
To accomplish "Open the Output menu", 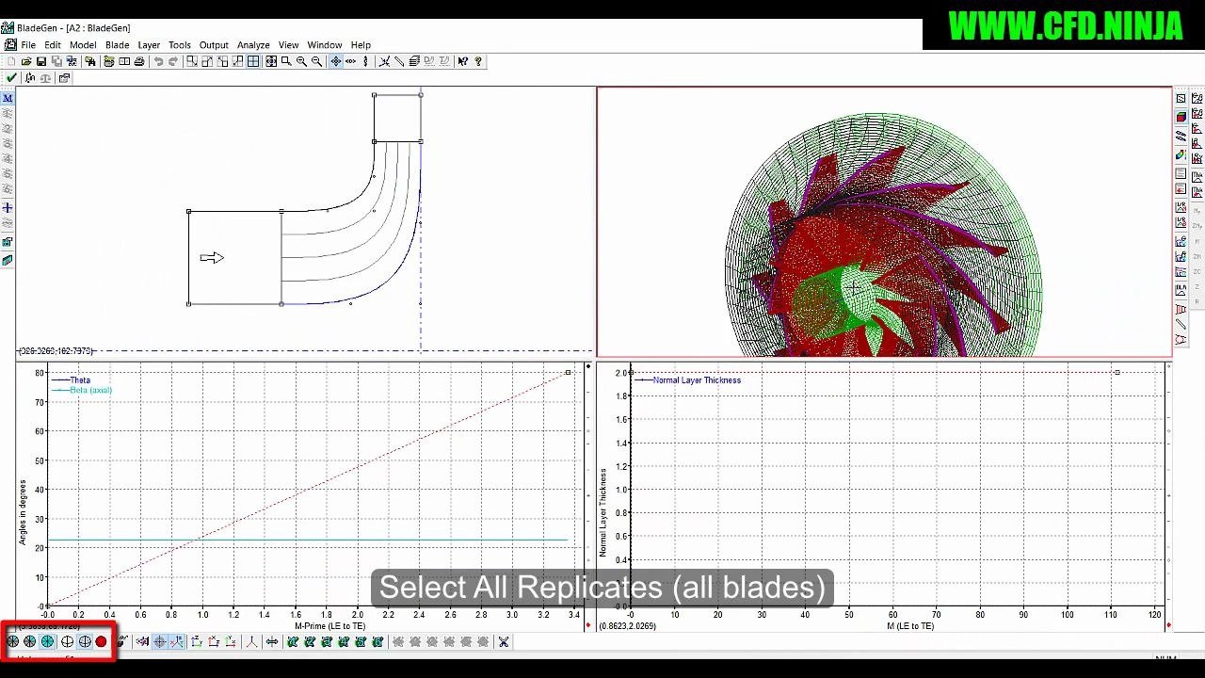I will point(214,44).
